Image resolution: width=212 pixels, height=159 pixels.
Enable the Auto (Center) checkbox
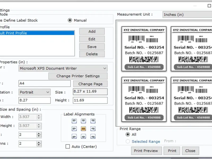pos(68,147)
